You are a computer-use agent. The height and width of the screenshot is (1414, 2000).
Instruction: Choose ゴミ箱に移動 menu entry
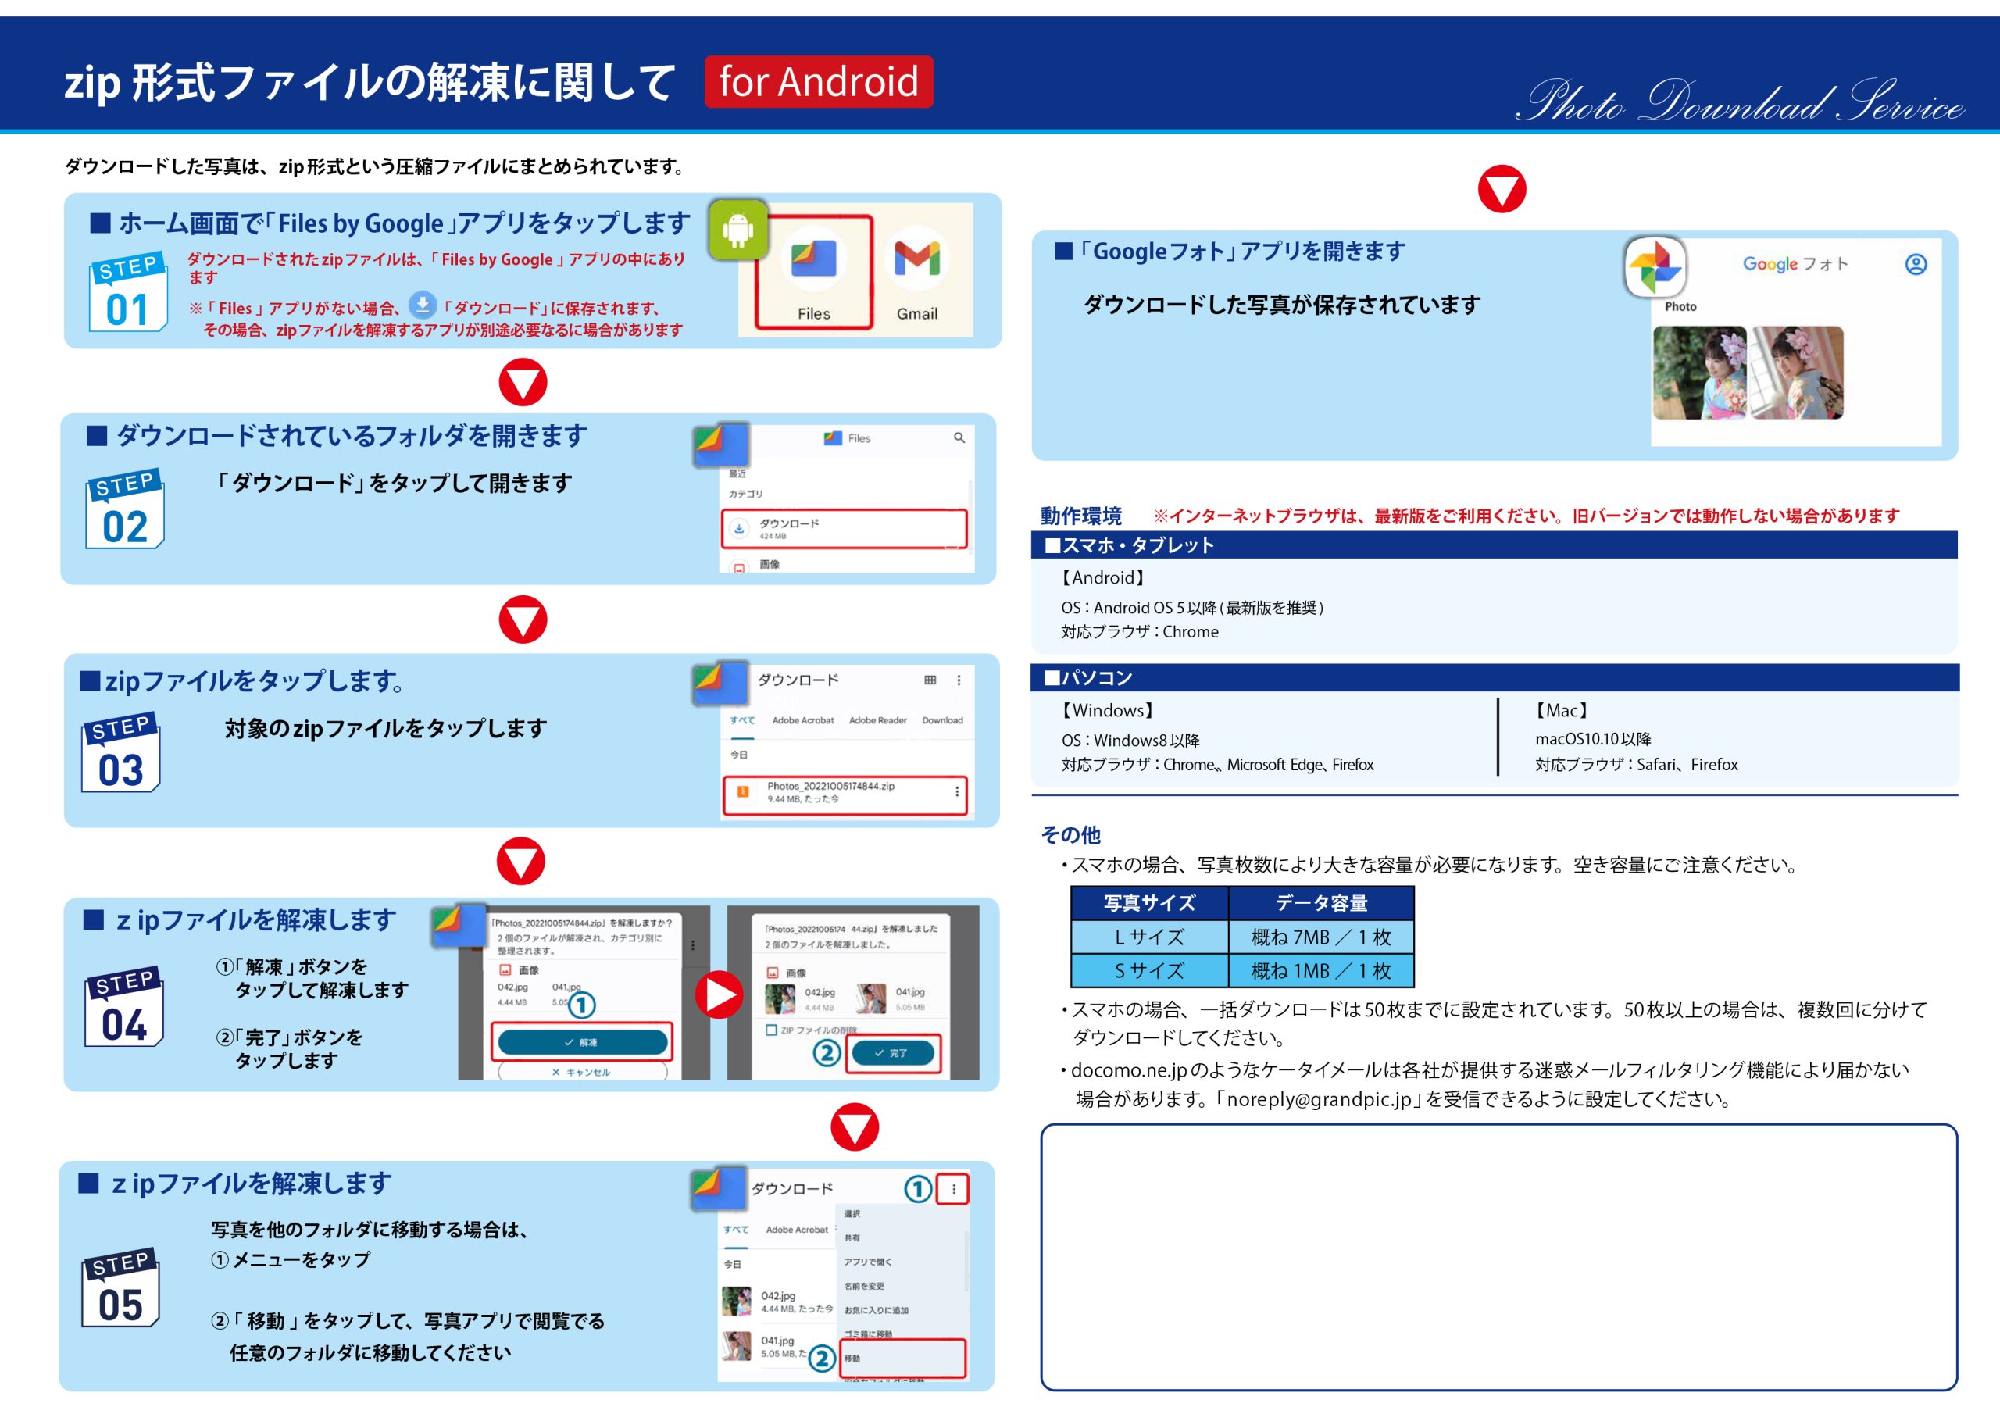pyautogui.click(x=868, y=1334)
